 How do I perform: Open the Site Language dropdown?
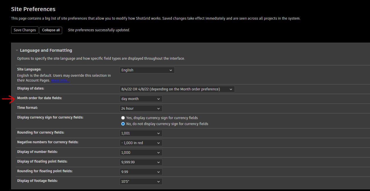[x=147, y=70]
